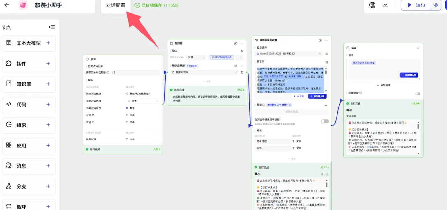Open 当前对话信息 type dropdown
This screenshot has height=210, width=447.
click(142, 101)
